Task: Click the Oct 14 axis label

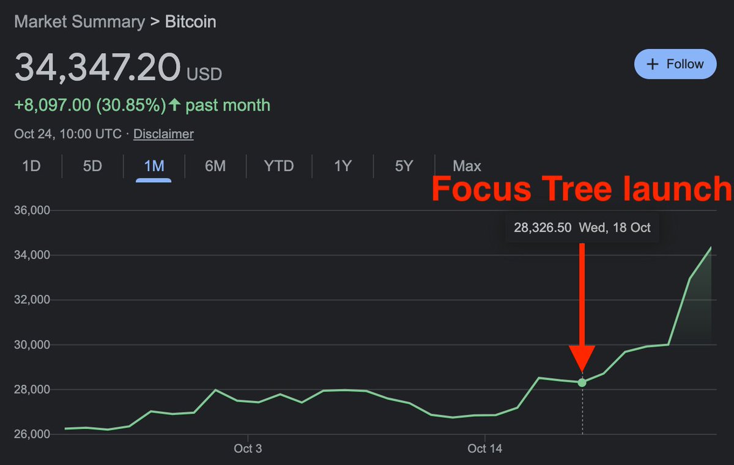Action: click(x=485, y=449)
